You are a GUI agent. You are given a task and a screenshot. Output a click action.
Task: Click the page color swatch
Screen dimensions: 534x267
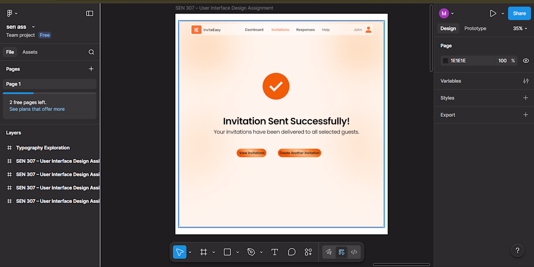(x=446, y=61)
